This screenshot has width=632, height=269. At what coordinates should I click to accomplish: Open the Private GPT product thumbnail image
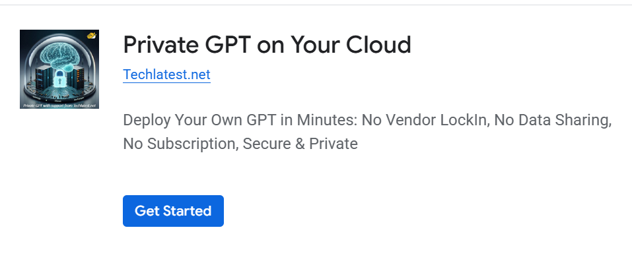tap(59, 69)
